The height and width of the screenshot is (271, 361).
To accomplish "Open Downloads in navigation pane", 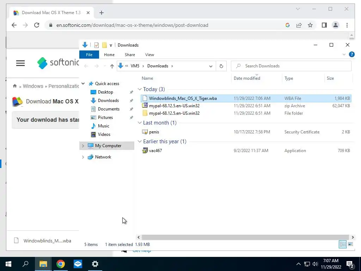I will coord(108,101).
